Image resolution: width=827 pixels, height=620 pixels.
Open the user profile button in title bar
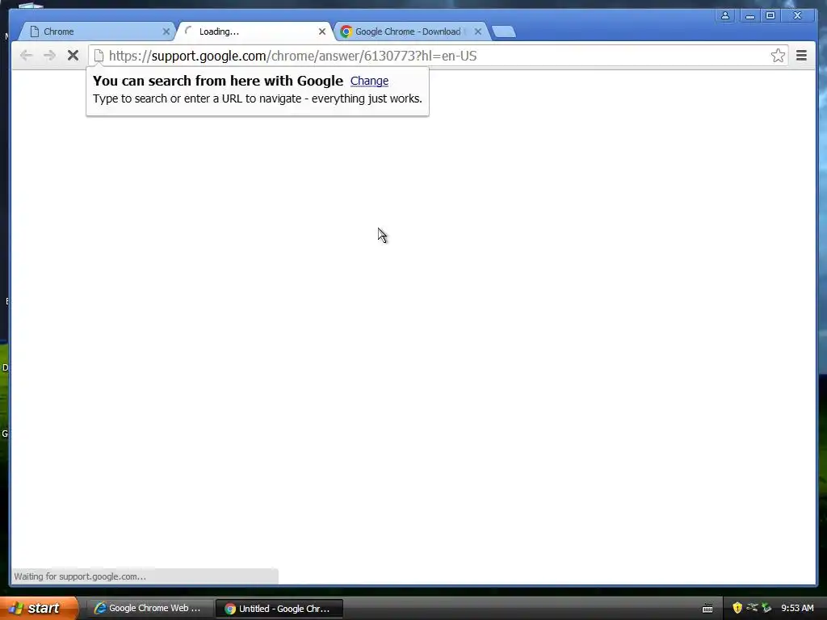[x=725, y=16]
